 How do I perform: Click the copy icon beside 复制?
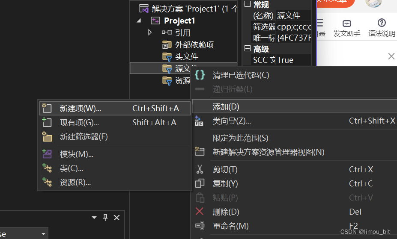[200, 183]
